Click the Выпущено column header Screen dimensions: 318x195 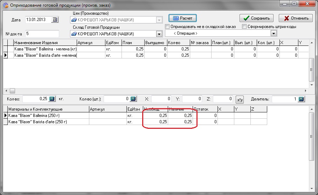click(x=155, y=43)
